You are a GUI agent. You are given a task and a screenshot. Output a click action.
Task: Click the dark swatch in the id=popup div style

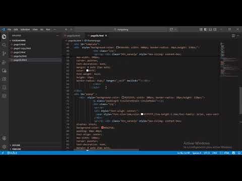123,98
